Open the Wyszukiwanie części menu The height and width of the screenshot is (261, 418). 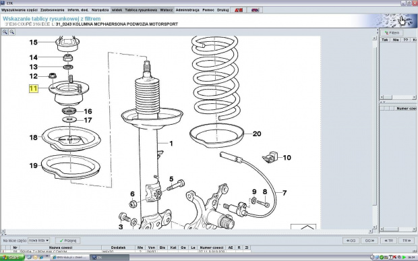pyautogui.click(x=19, y=10)
